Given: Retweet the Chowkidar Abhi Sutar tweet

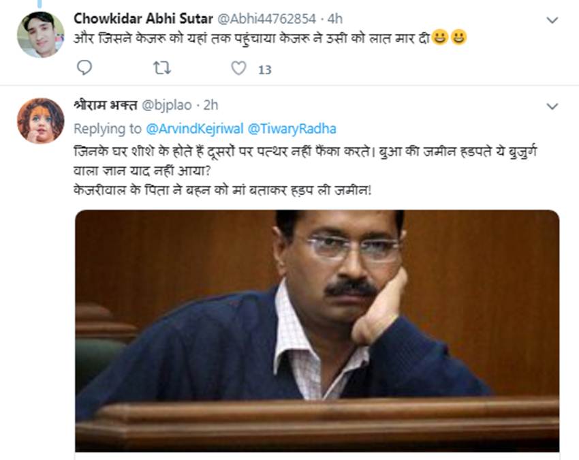Looking at the screenshot, I should pyautogui.click(x=161, y=68).
